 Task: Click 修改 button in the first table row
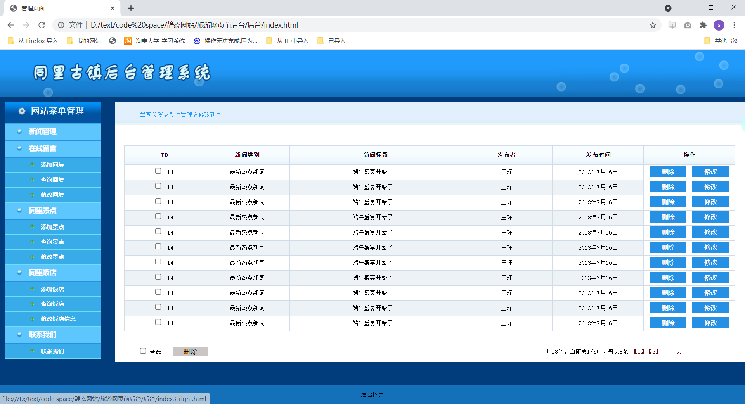coord(710,172)
